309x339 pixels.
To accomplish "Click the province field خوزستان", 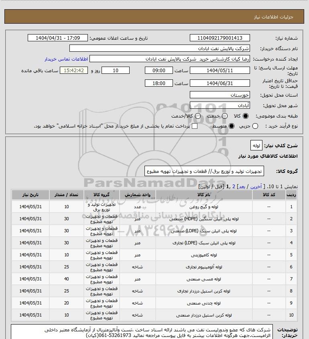I will pyautogui.click(x=220, y=95).
